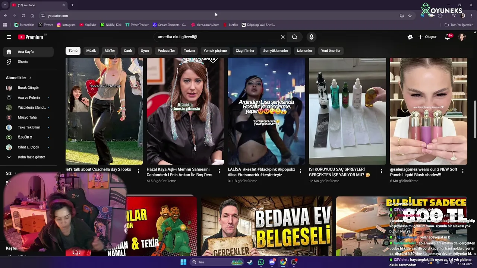
Task: Open Mösyö Taha subscription channel
Action: coord(28,118)
